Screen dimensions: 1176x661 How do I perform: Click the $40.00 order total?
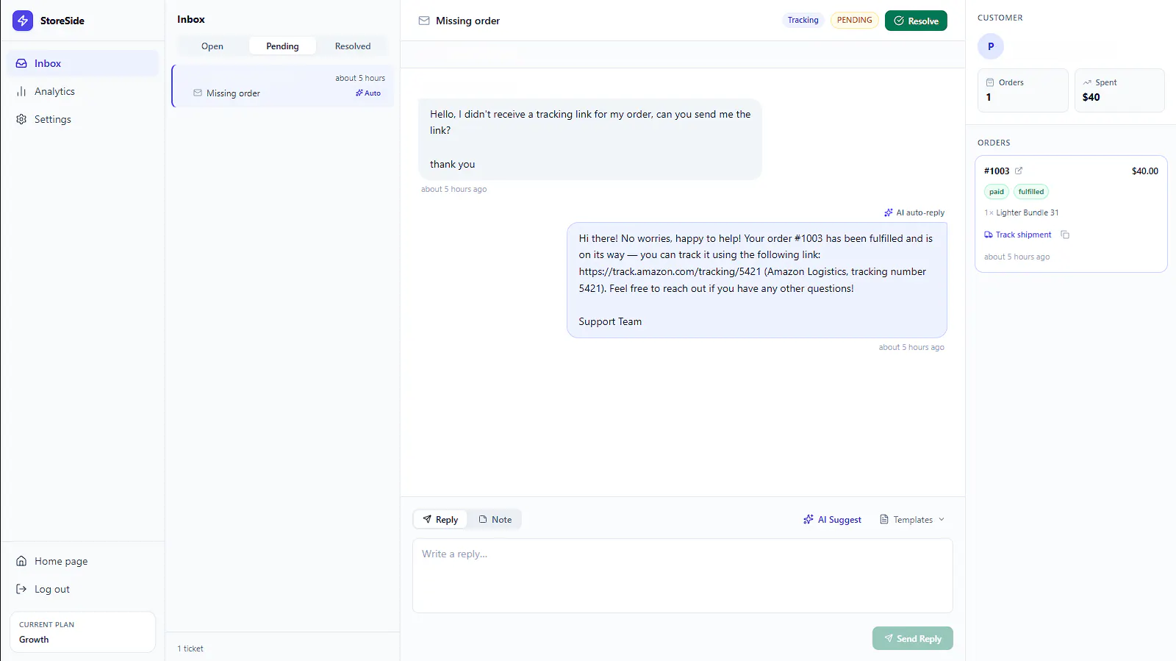click(x=1144, y=171)
